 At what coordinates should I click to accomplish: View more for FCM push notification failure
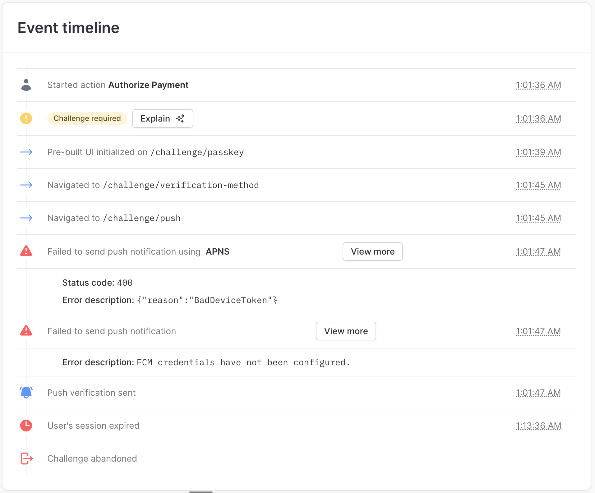click(346, 331)
